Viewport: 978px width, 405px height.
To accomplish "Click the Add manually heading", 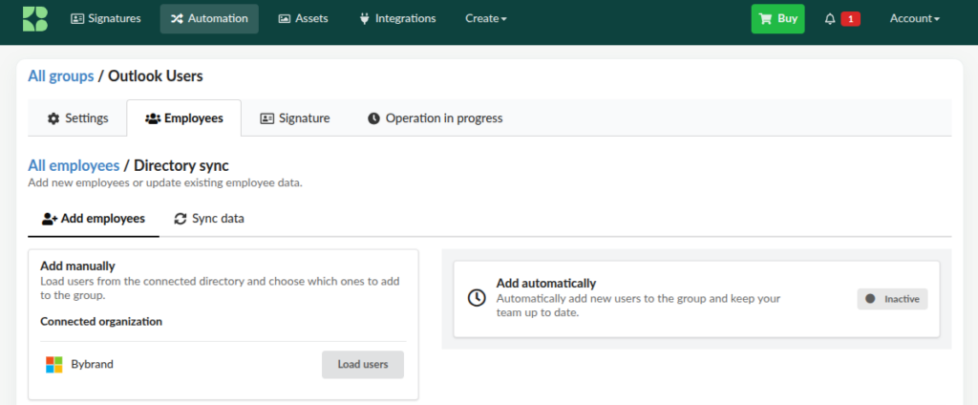I will click(78, 266).
